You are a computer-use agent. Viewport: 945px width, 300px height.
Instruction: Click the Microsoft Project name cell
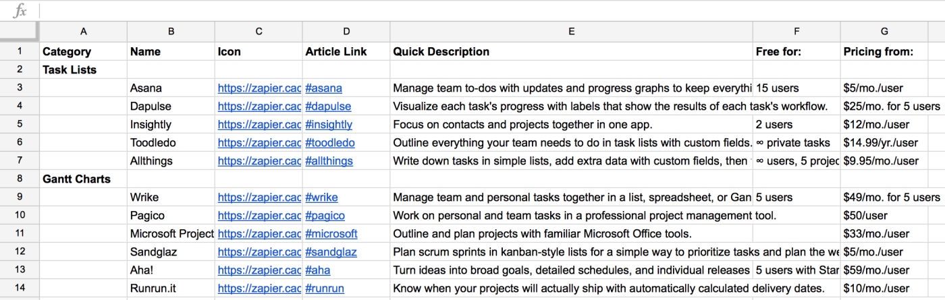[171, 233]
